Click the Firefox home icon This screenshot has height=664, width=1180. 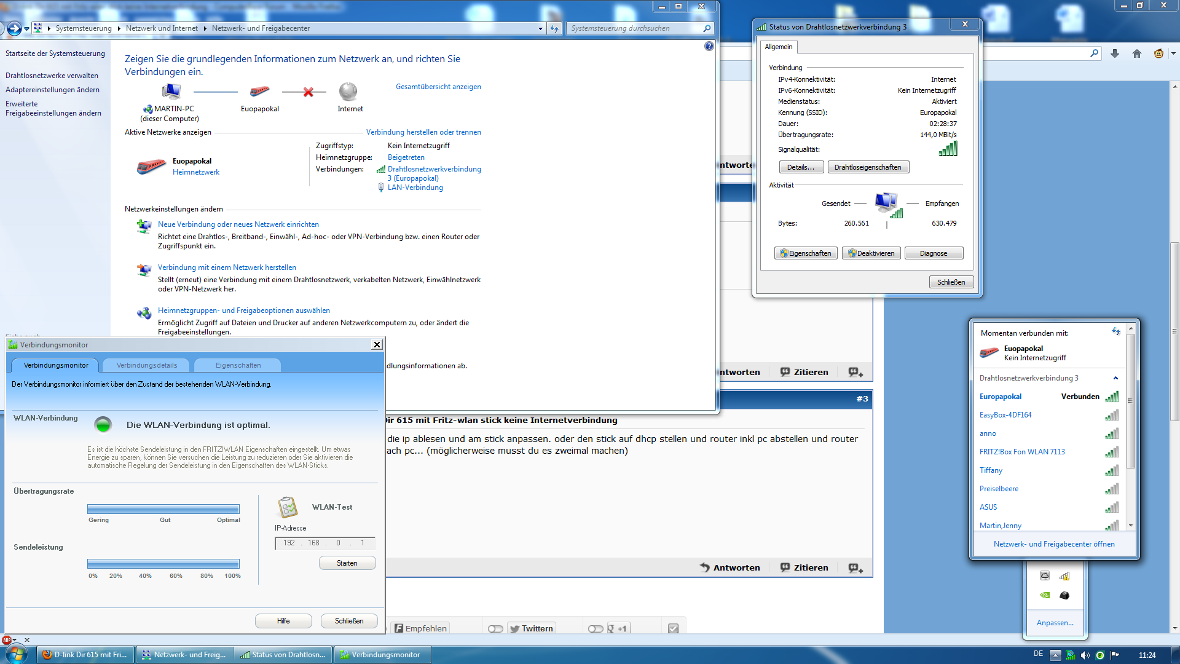(x=1137, y=54)
